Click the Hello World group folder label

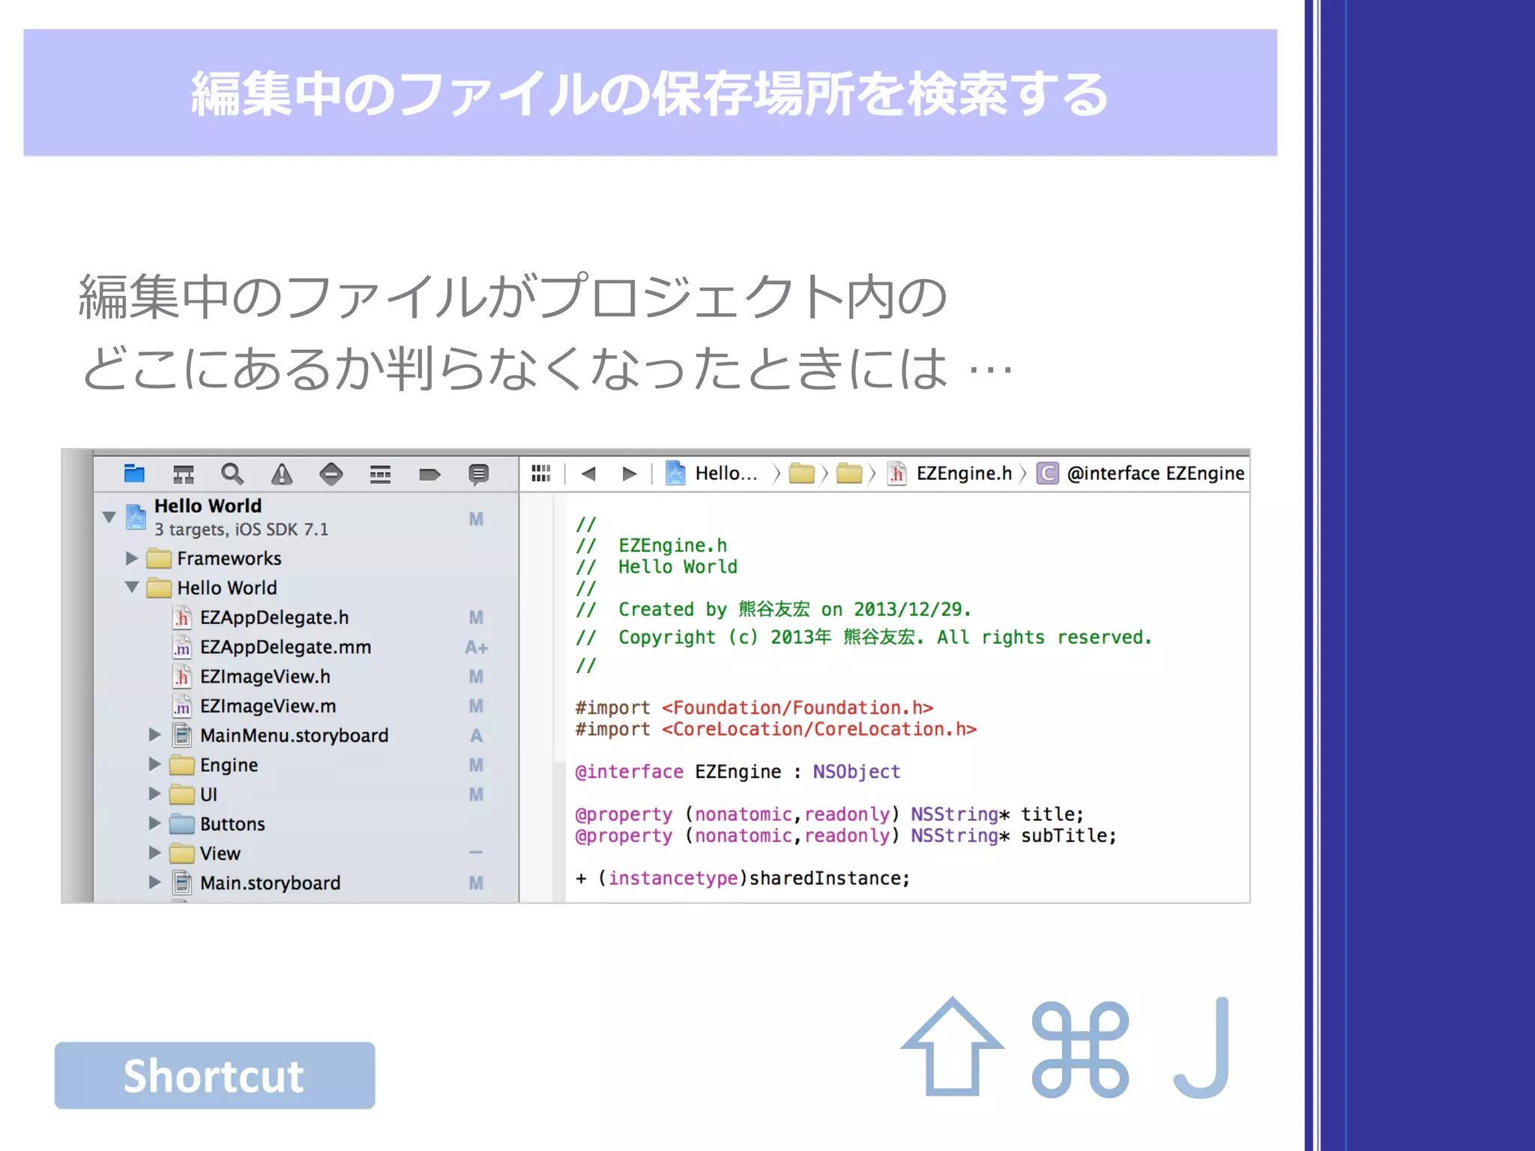click(x=227, y=587)
